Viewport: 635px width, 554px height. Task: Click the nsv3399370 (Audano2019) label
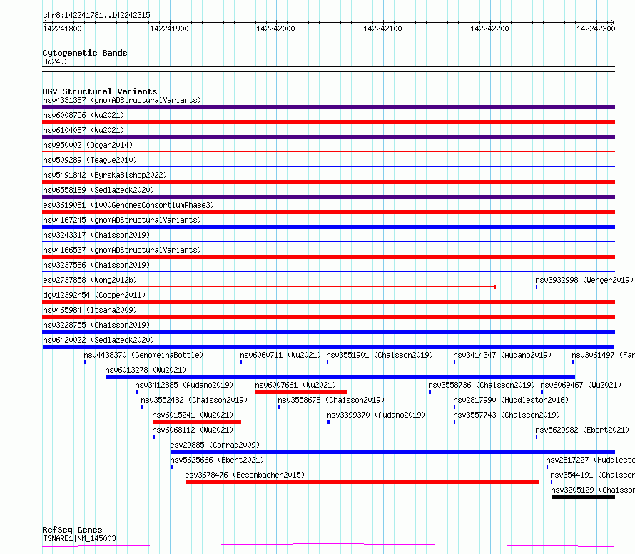[376, 415]
